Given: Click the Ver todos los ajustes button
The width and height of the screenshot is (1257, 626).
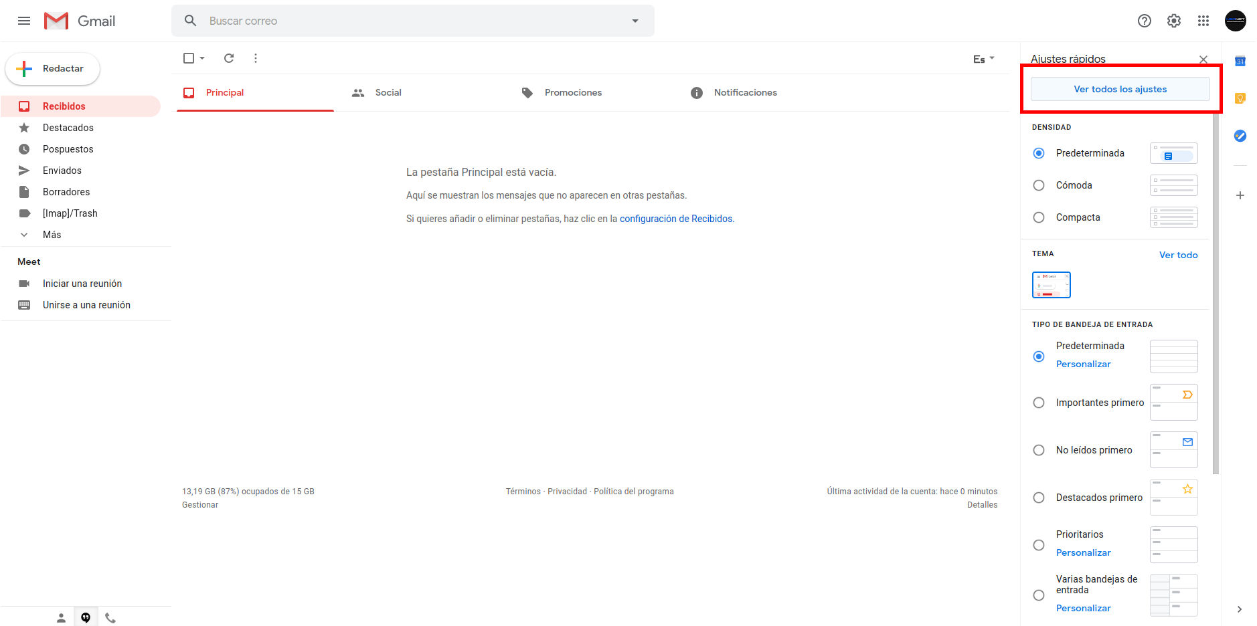Looking at the screenshot, I should pyautogui.click(x=1120, y=89).
